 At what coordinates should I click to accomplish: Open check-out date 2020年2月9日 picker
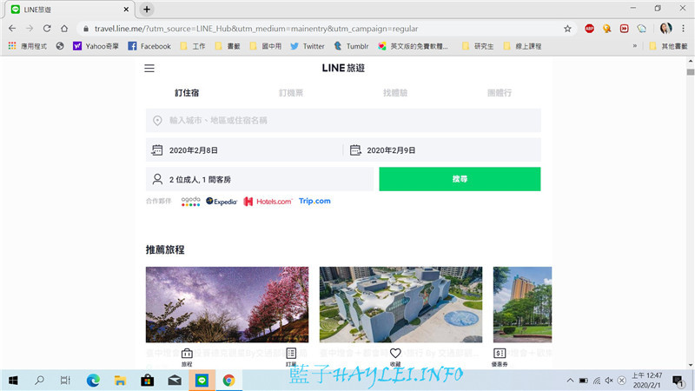pyautogui.click(x=442, y=149)
